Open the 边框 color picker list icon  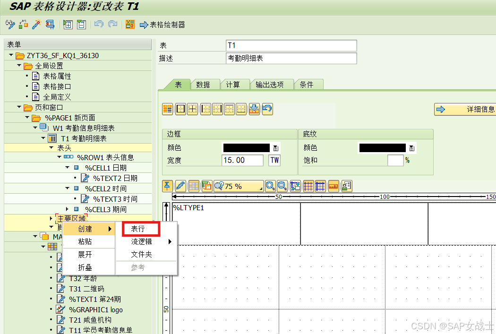pyautogui.click(x=275, y=148)
